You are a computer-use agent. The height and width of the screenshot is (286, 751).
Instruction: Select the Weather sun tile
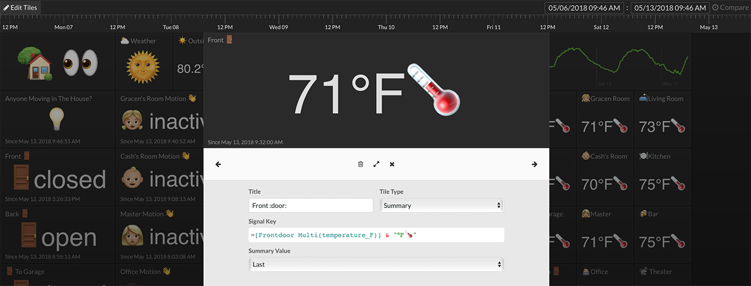(x=143, y=62)
